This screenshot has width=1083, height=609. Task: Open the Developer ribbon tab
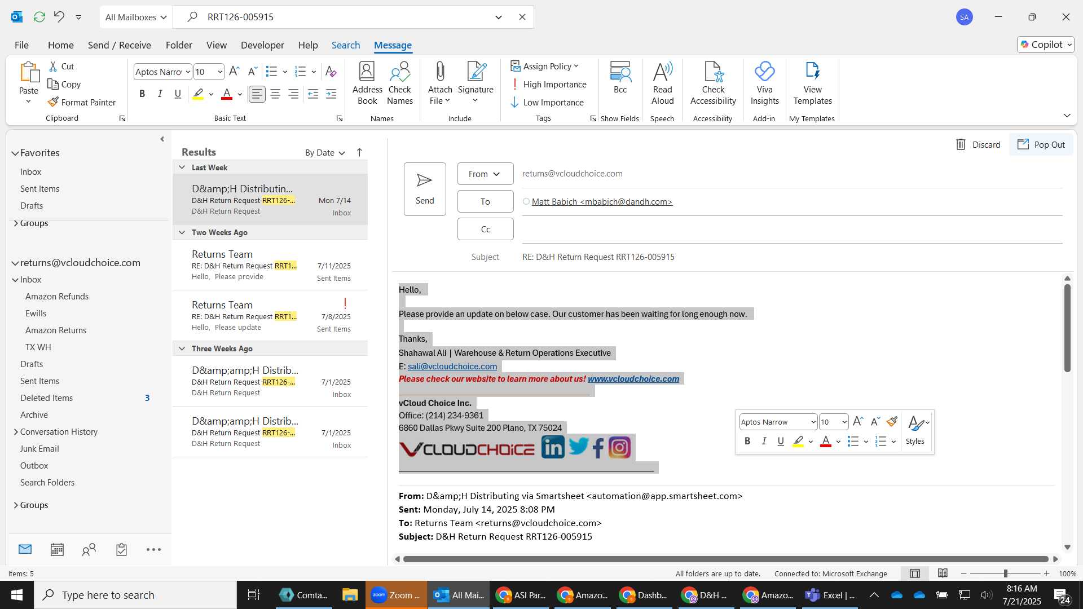[262, 45]
